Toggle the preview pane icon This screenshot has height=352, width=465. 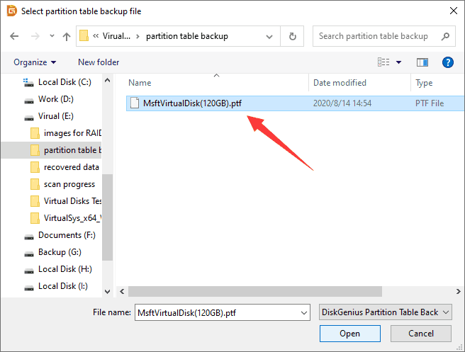pyautogui.click(x=422, y=62)
